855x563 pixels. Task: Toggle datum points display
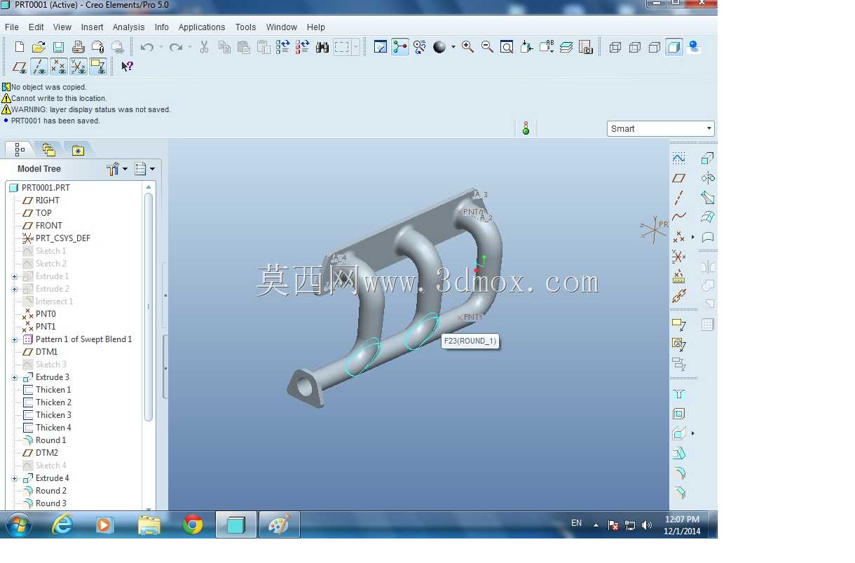(x=59, y=67)
